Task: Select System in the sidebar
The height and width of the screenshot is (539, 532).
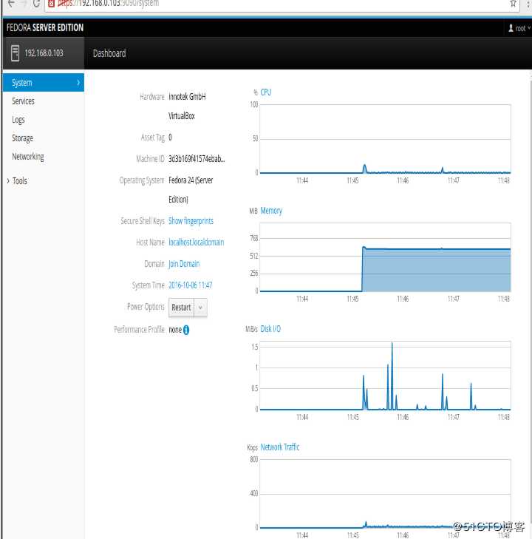Action: coord(44,83)
